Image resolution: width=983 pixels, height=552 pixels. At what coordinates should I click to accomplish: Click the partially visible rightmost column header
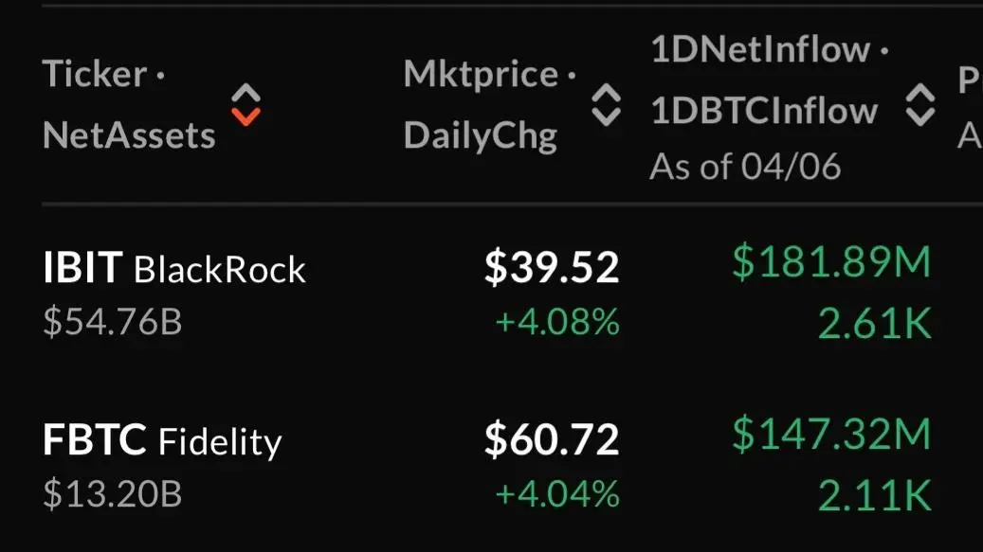(x=970, y=106)
